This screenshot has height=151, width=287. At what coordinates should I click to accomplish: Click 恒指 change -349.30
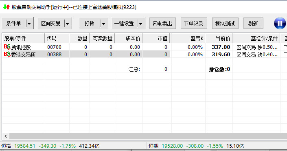pyautogui.click(x=48, y=146)
